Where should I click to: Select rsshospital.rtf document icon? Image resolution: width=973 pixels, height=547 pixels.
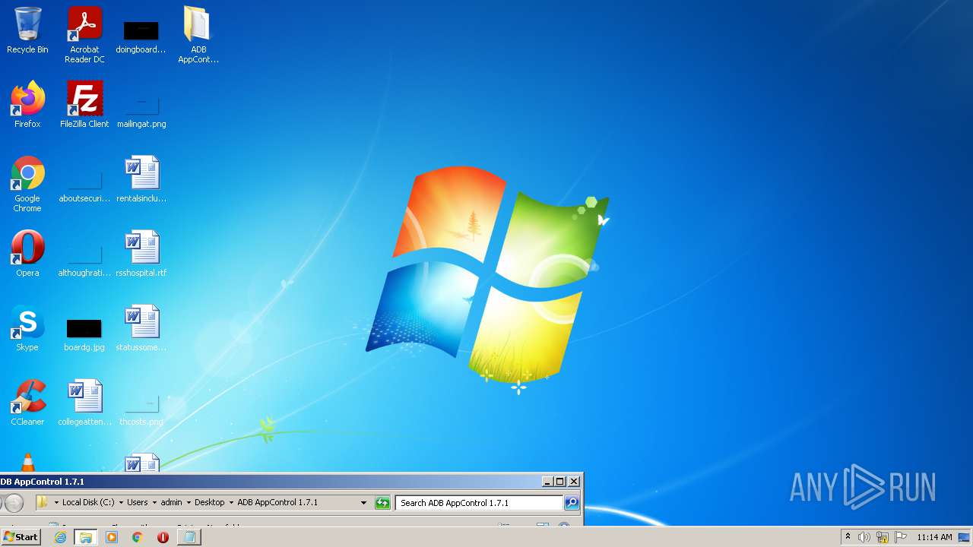(141, 254)
